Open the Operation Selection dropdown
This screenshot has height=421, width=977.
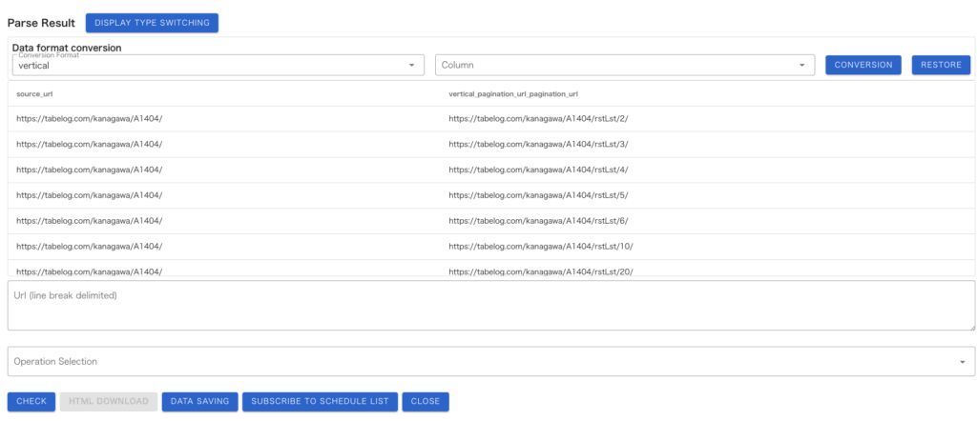(x=491, y=361)
